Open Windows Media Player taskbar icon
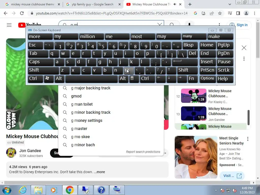The image size is (260, 195). 54,190
